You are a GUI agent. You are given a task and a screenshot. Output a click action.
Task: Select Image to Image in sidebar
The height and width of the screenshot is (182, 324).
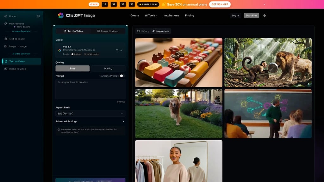click(22, 46)
